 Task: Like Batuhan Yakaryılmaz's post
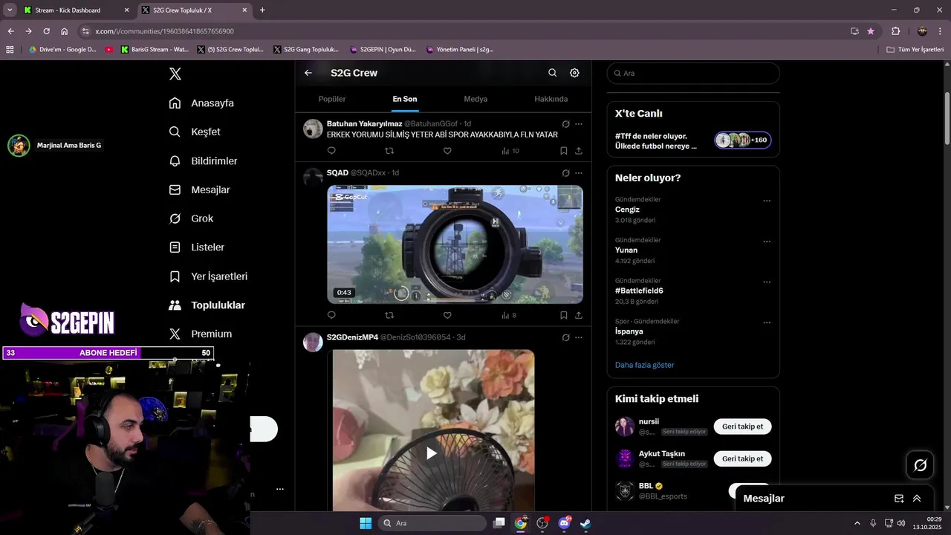[x=447, y=151]
